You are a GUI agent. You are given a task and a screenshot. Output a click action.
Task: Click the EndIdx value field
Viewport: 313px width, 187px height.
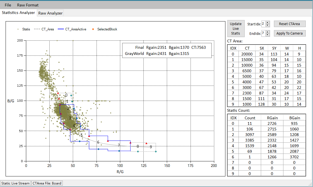[263, 33]
